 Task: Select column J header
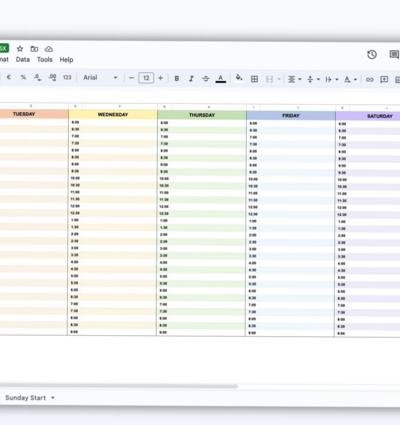(x=298, y=107)
